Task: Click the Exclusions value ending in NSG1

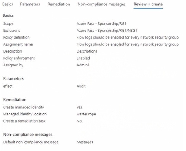Action: click(x=107, y=31)
